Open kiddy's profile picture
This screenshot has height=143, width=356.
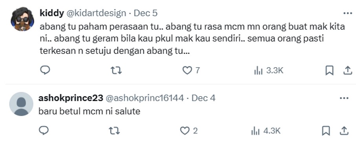[x=22, y=19]
